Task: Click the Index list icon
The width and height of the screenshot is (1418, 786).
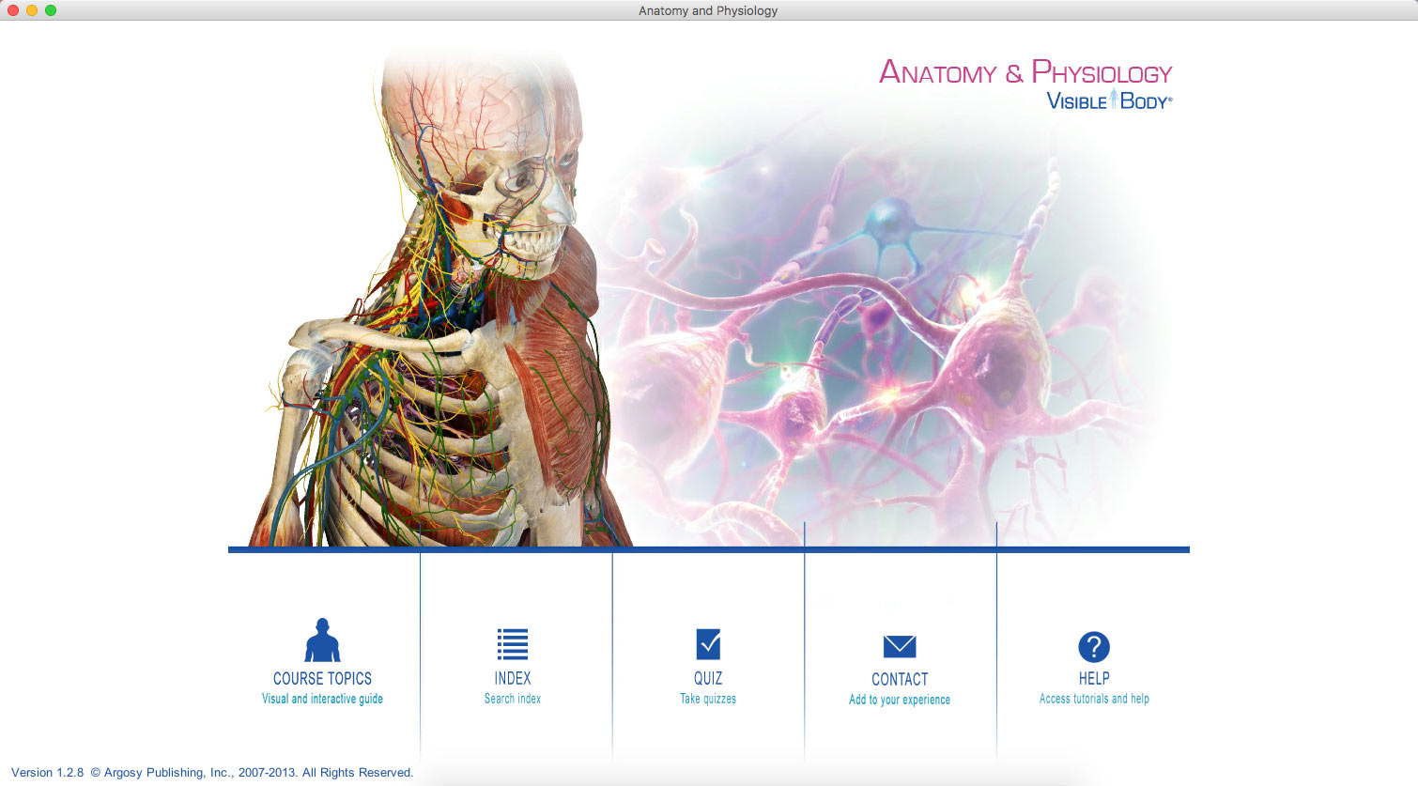Action: [513, 644]
